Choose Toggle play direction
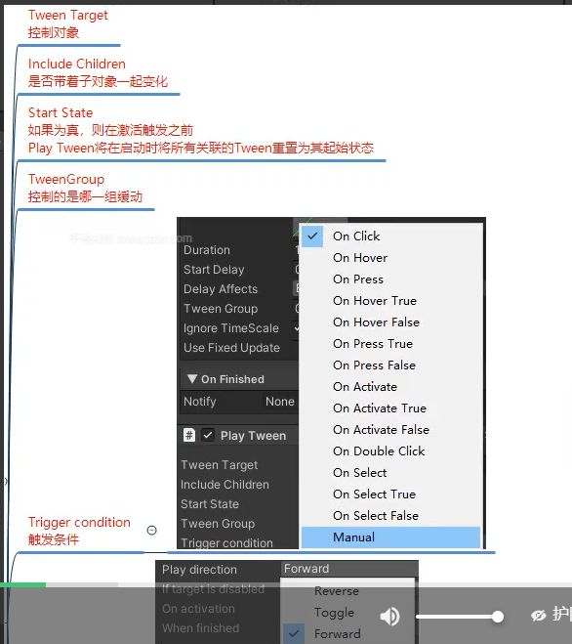The width and height of the screenshot is (572, 644). pyautogui.click(x=334, y=613)
